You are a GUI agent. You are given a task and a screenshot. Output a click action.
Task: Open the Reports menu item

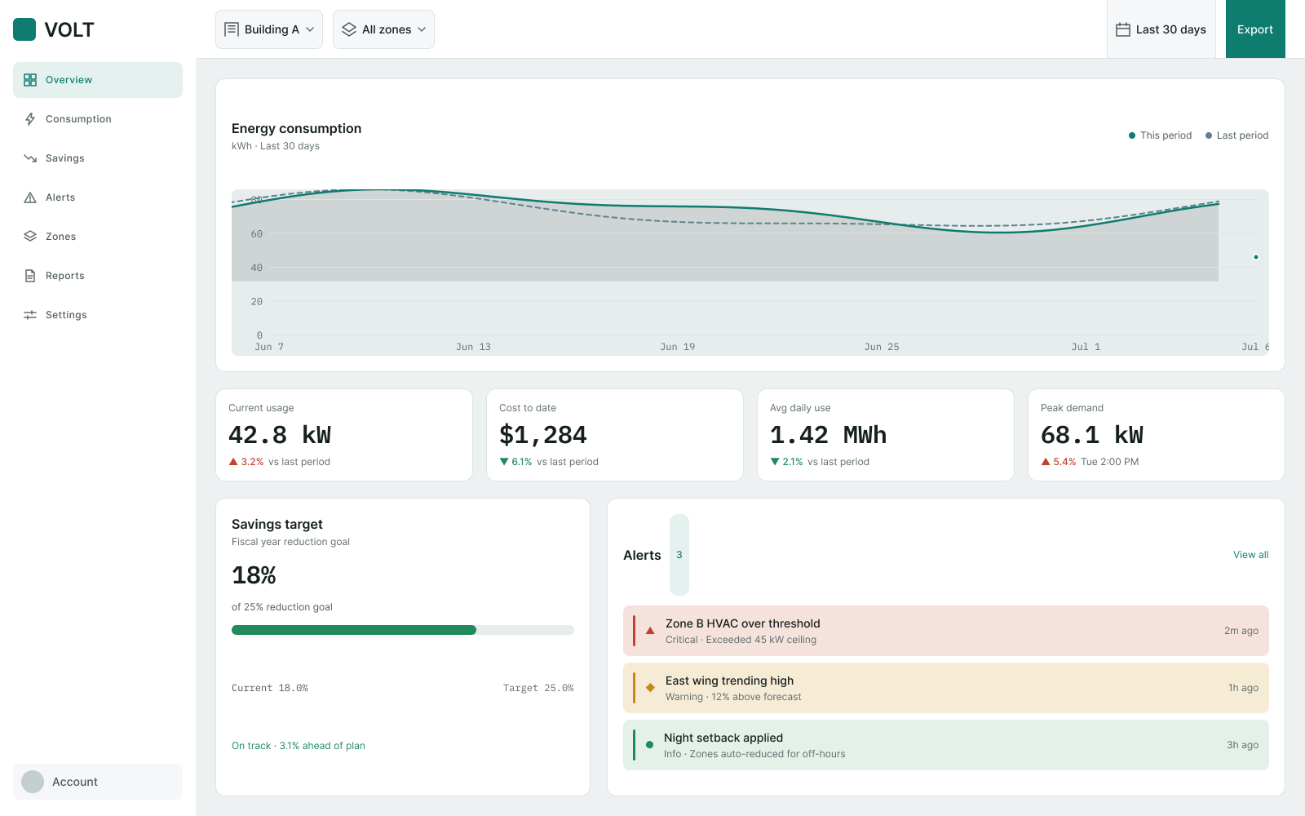pyautogui.click(x=98, y=276)
